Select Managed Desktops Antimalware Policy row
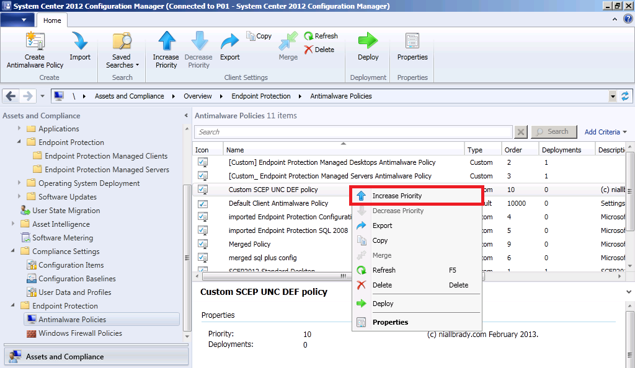635x368 pixels. [409, 162]
